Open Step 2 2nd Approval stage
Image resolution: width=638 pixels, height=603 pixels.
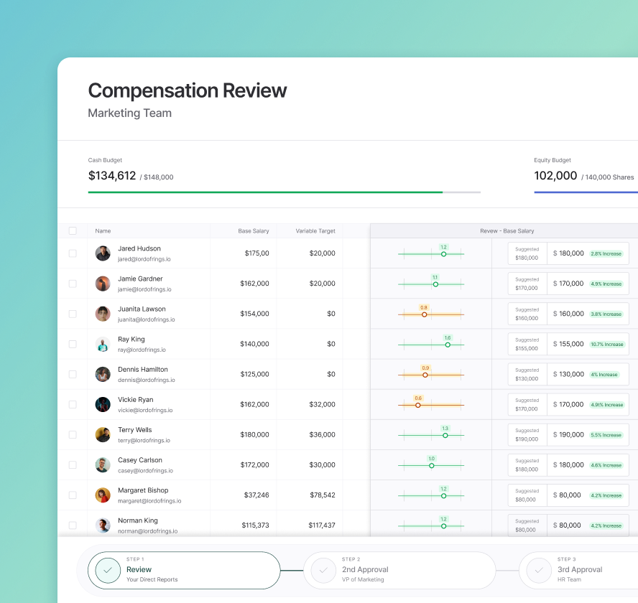(x=399, y=570)
